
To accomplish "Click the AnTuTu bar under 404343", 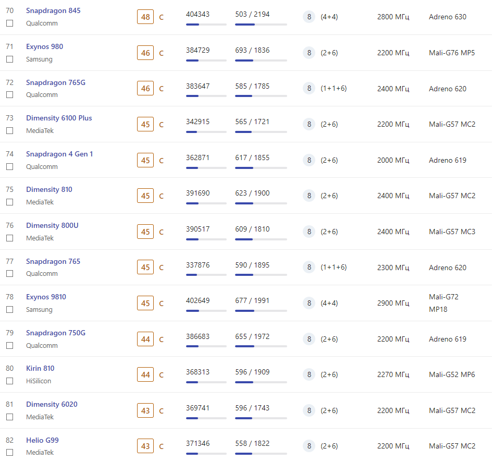I will click(206, 25).
